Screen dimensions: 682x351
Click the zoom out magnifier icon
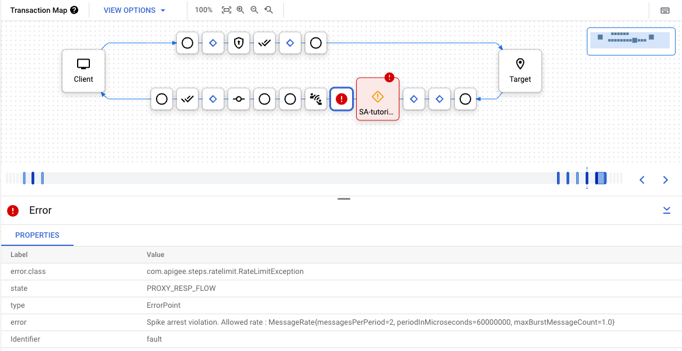pos(254,10)
